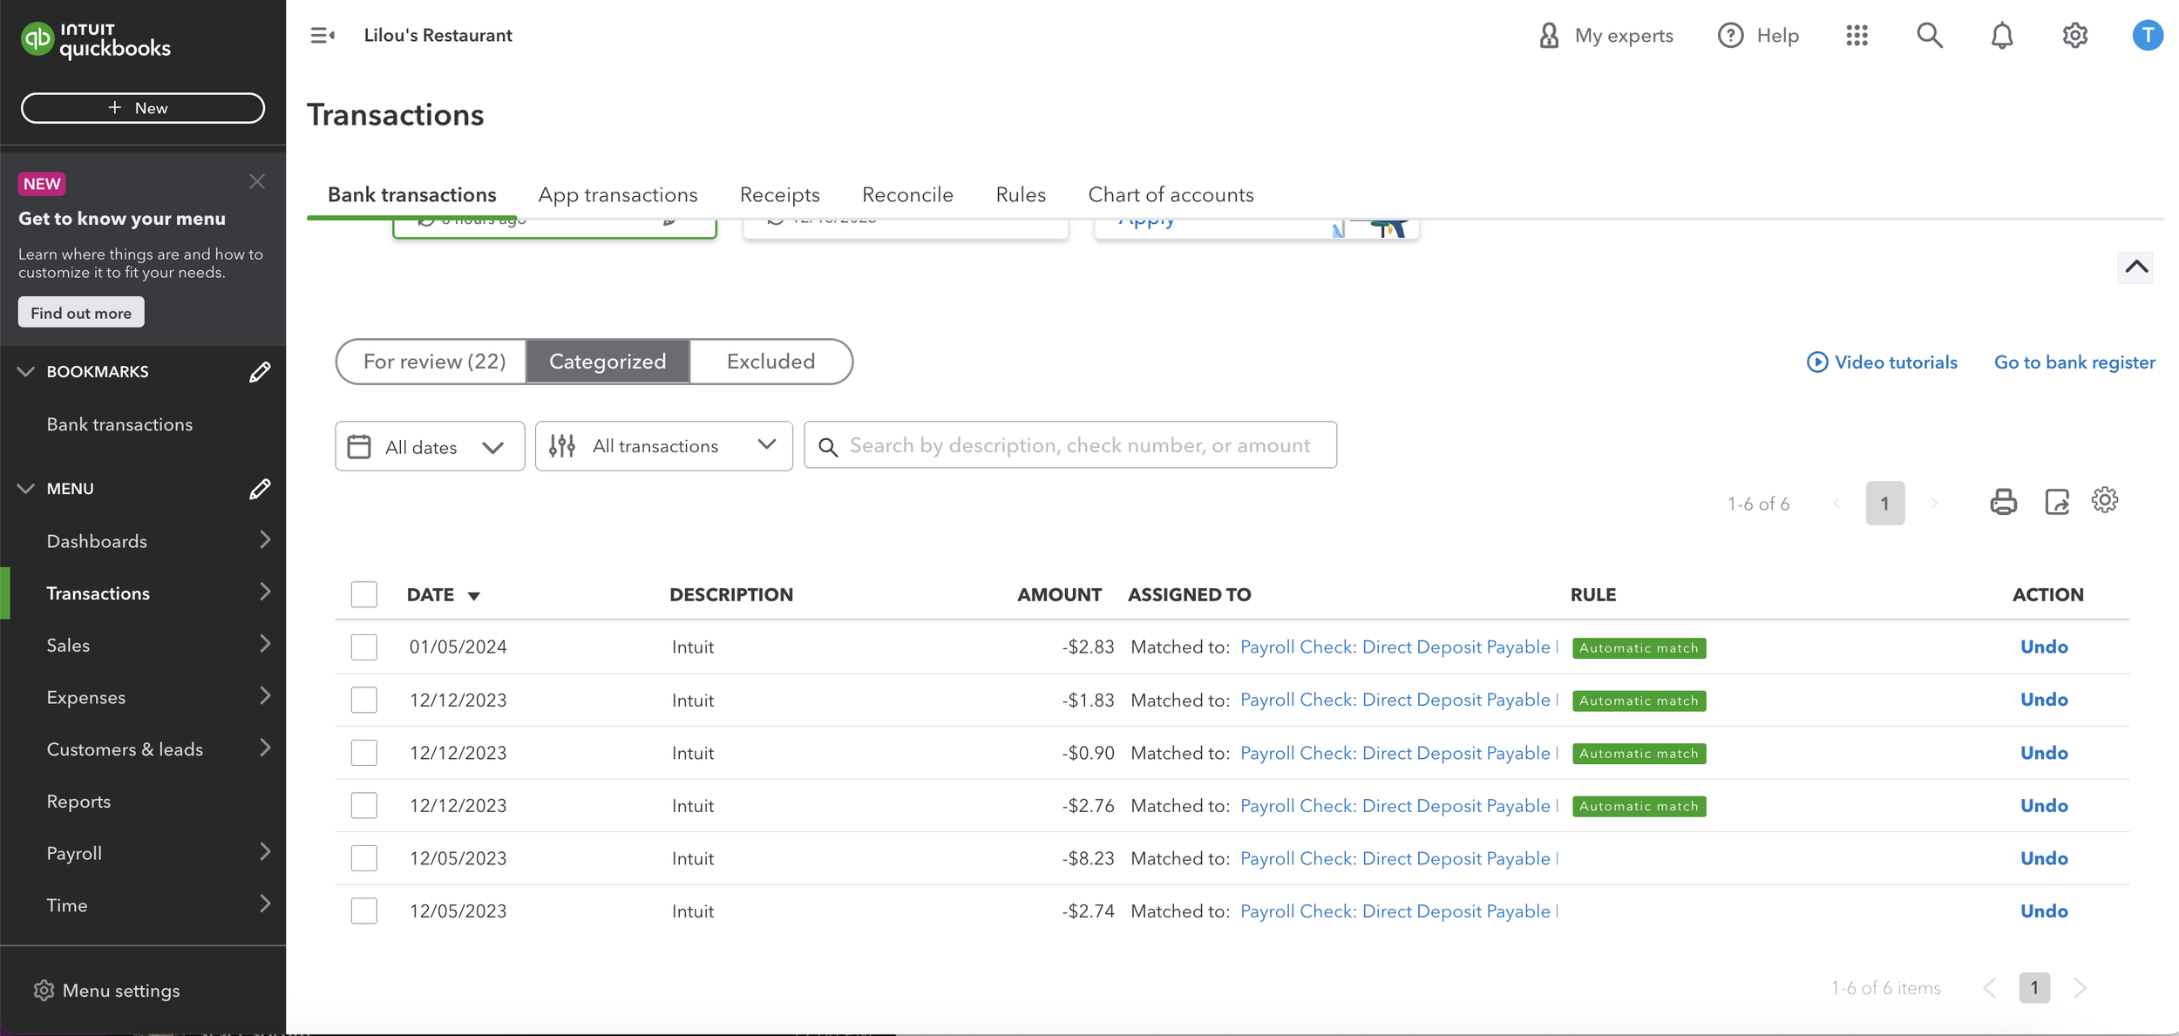The width and height of the screenshot is (2179, 1036).
Task: Open the search magnifier in header
Action: [1930, 36]
